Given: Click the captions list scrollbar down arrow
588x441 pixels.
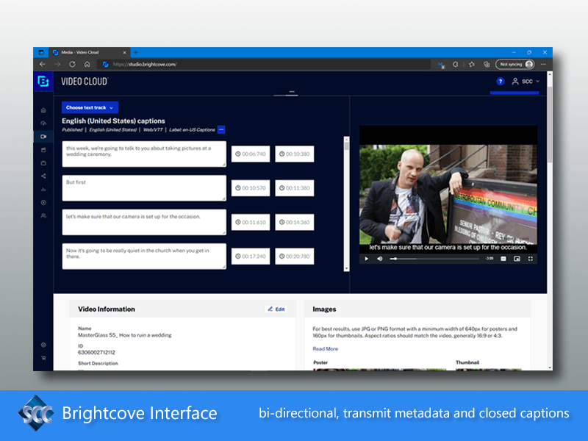Looking at the screenshot, I should coord(346,268).
